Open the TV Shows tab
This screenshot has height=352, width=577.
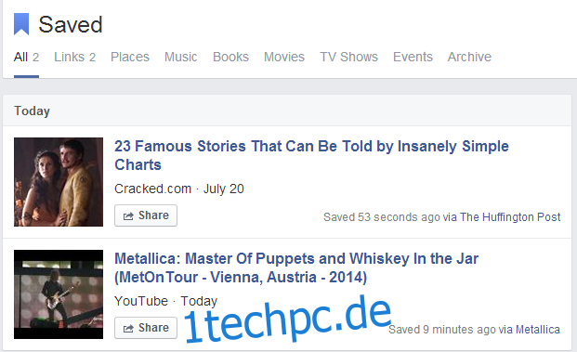348,57
